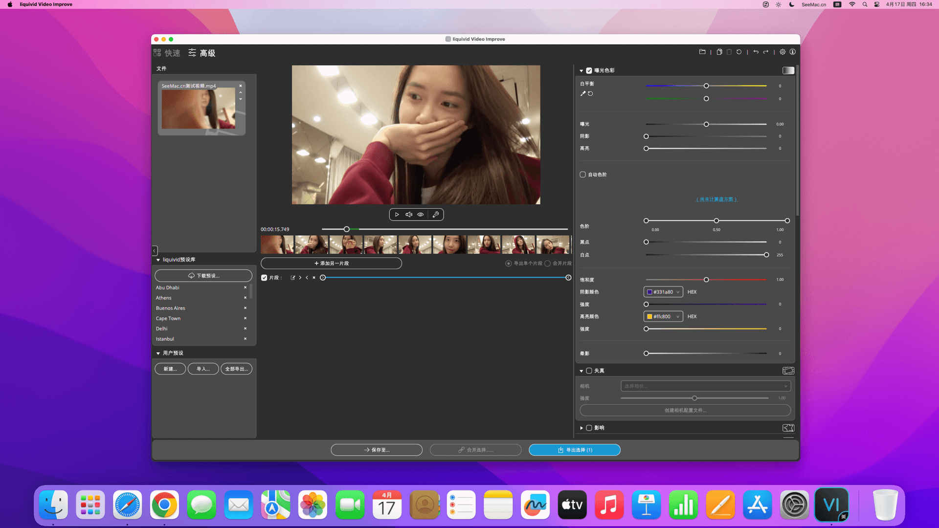The height and width of the screenshot is (528, 939).
Task: Click the 下载预设 button
Action: coord(203,276)
